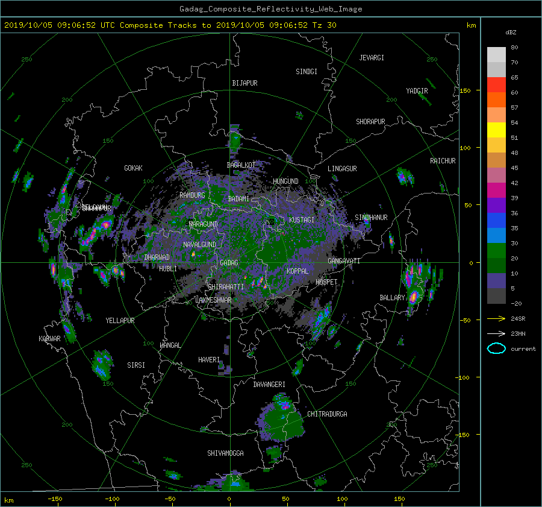Click the dBZ legend heading
542x507 pixels.
click(x=511, y=33)
